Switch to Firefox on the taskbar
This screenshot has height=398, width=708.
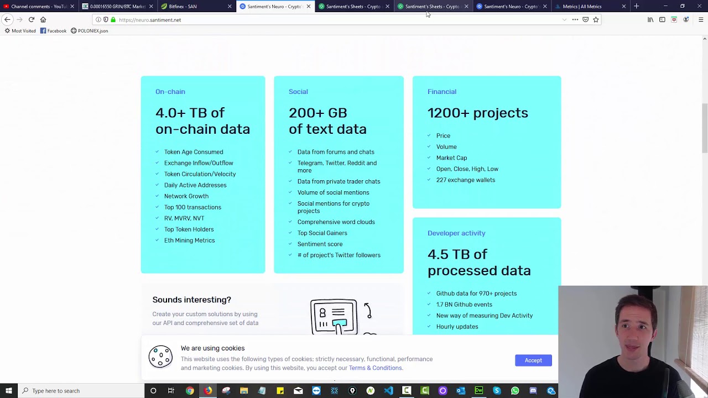click(x=208, y=391)
